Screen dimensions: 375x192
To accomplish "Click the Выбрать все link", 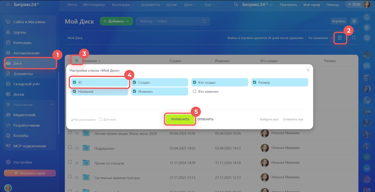I will 269,119.
